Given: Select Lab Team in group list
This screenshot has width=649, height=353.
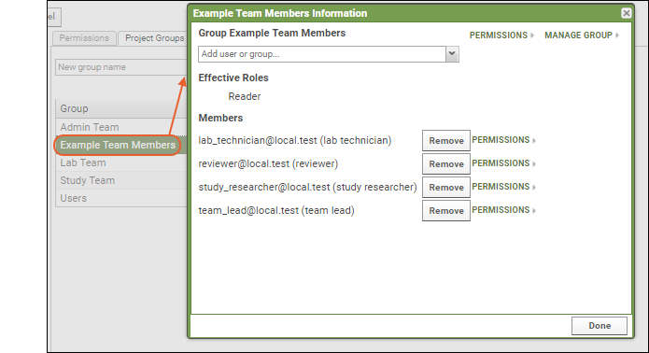Looking at the screenshot, I should click(121, 162).
